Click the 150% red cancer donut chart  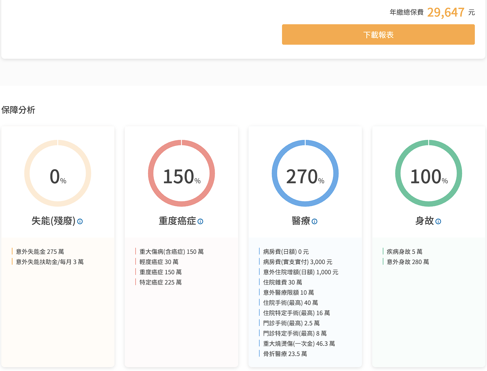point(181,173)
